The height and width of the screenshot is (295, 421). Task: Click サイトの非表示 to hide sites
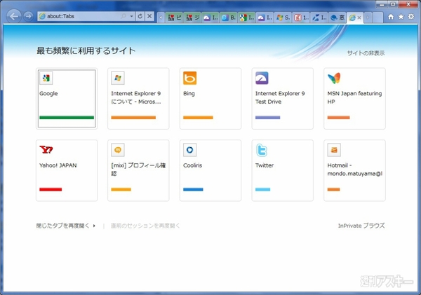tap(366, 53)
